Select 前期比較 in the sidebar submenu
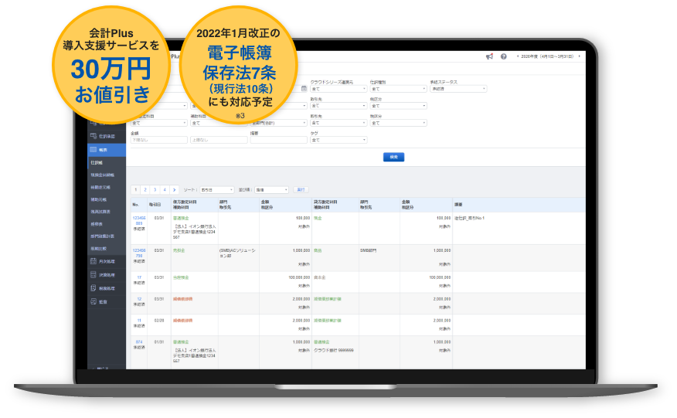677x418 pixels. click(98, 249)
